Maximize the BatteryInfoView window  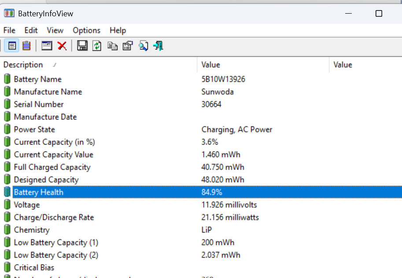click(x=379, y=14)
